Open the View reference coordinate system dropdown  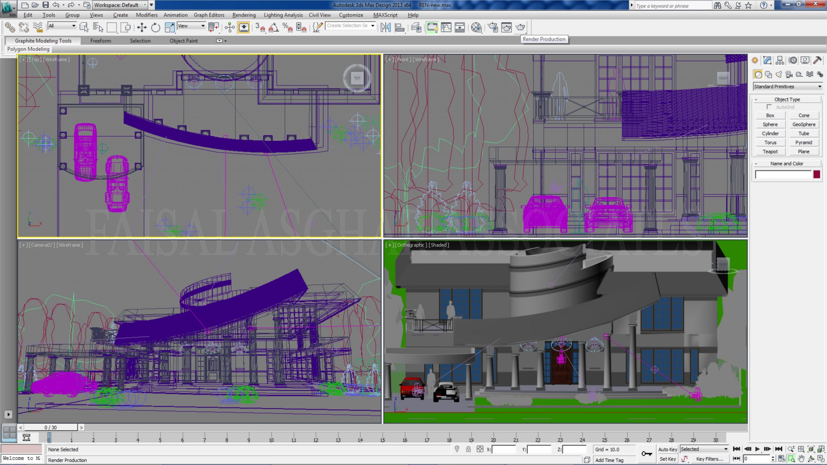pyautogui.click(x=191, y=26)
